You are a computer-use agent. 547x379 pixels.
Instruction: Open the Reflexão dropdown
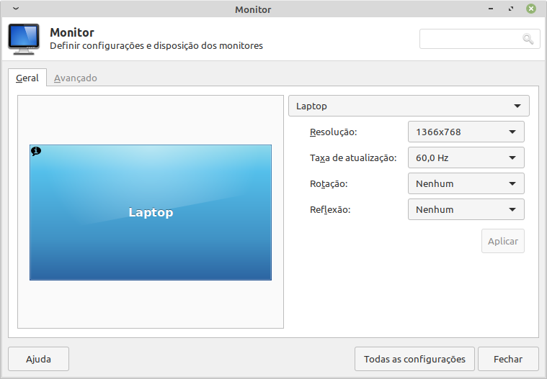pyautogui.click(x=466, y=209)
